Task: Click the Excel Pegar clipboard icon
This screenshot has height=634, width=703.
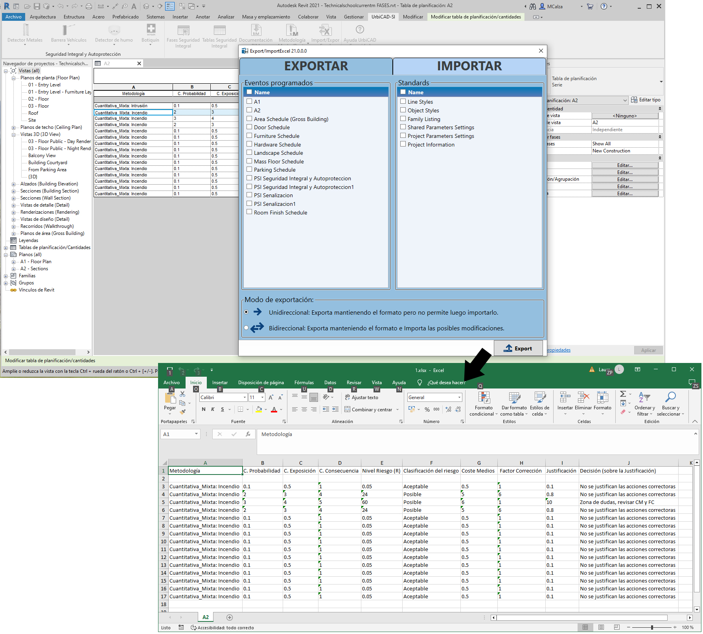Action: 170,398
